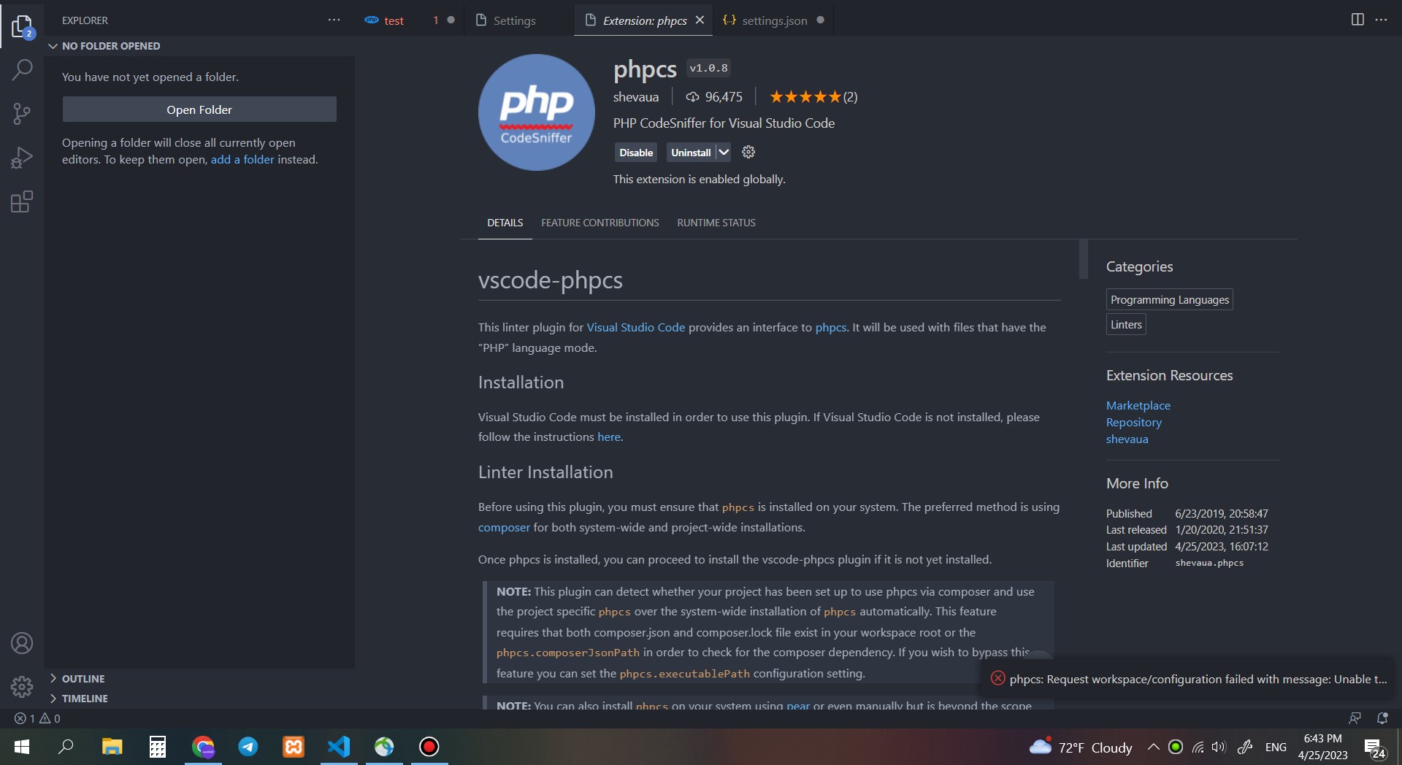Open the Windows action center notifications
The width and height of the screenshot is (1402, 765).
[x=1376, y=748]
